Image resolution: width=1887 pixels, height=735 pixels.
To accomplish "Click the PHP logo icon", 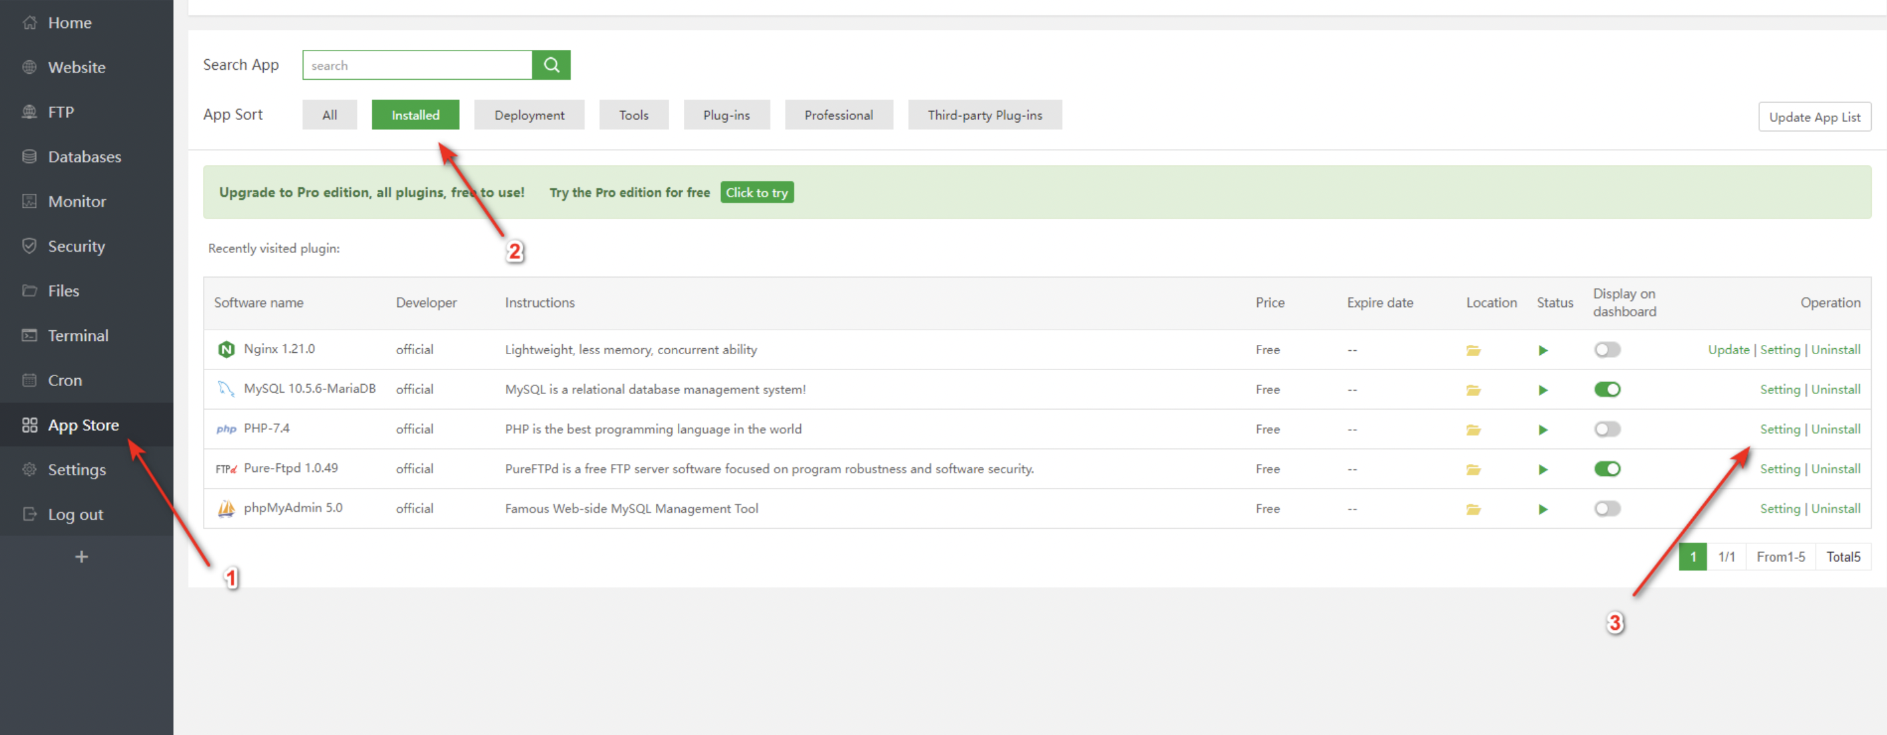I will tap(226, 429).
